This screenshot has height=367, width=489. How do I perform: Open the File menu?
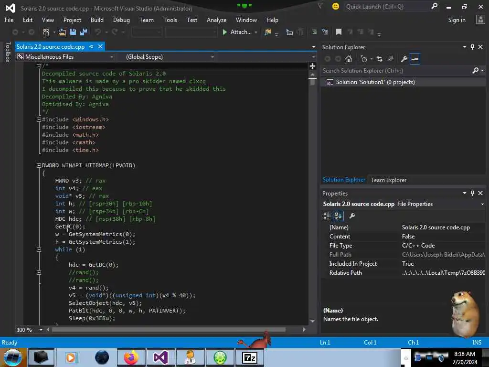(9, 20)
